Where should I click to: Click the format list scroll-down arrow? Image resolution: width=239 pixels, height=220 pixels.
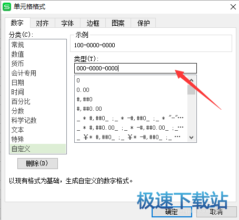[192, 138]
